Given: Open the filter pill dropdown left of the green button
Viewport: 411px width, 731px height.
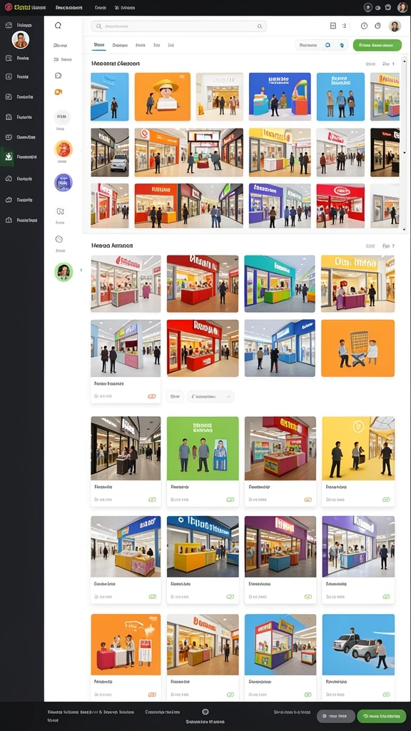Looking at the screenshot, I should click(x=322, y=45).
